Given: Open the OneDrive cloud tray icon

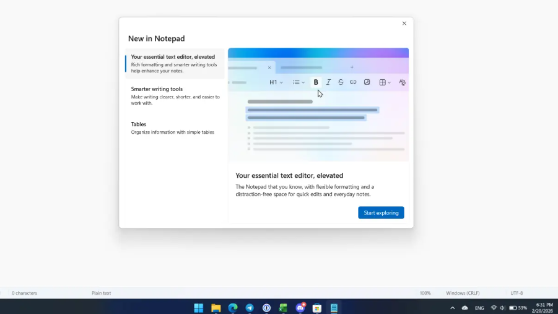Looking at the screenshot, I should tap(464, 308).
